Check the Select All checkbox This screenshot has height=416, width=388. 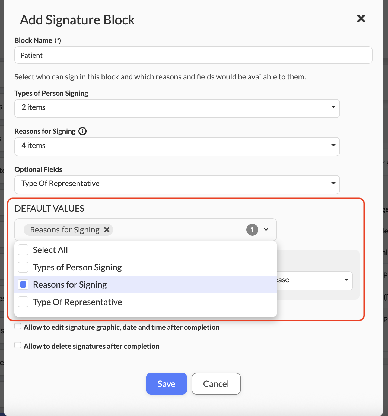tap(23, 250)
